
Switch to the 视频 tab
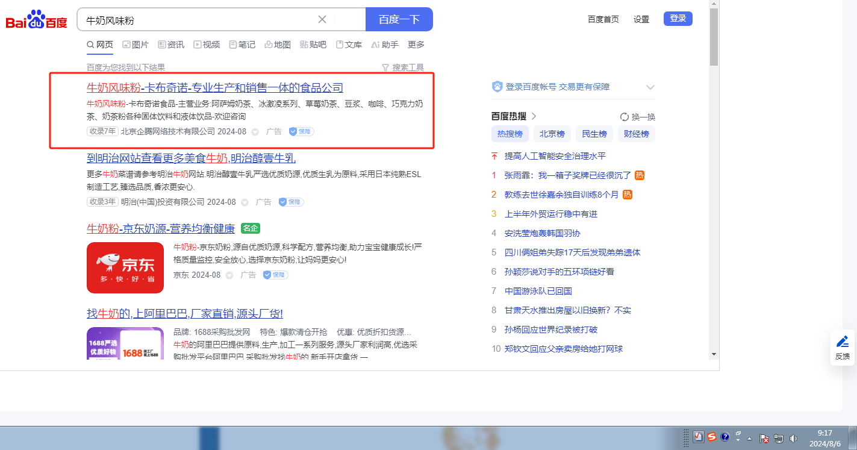pos(207,45)
